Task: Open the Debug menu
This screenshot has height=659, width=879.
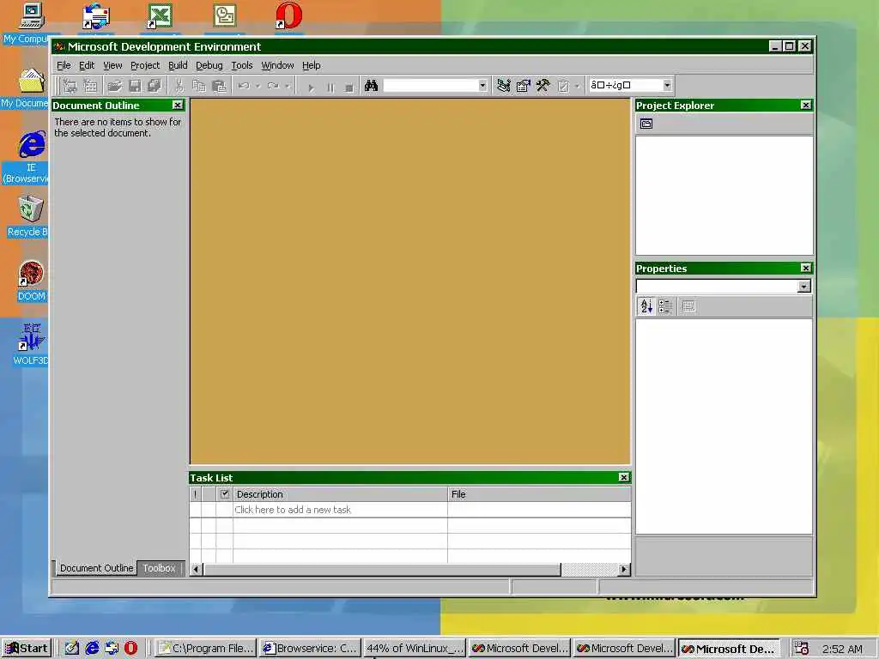Action: [209, 65]
